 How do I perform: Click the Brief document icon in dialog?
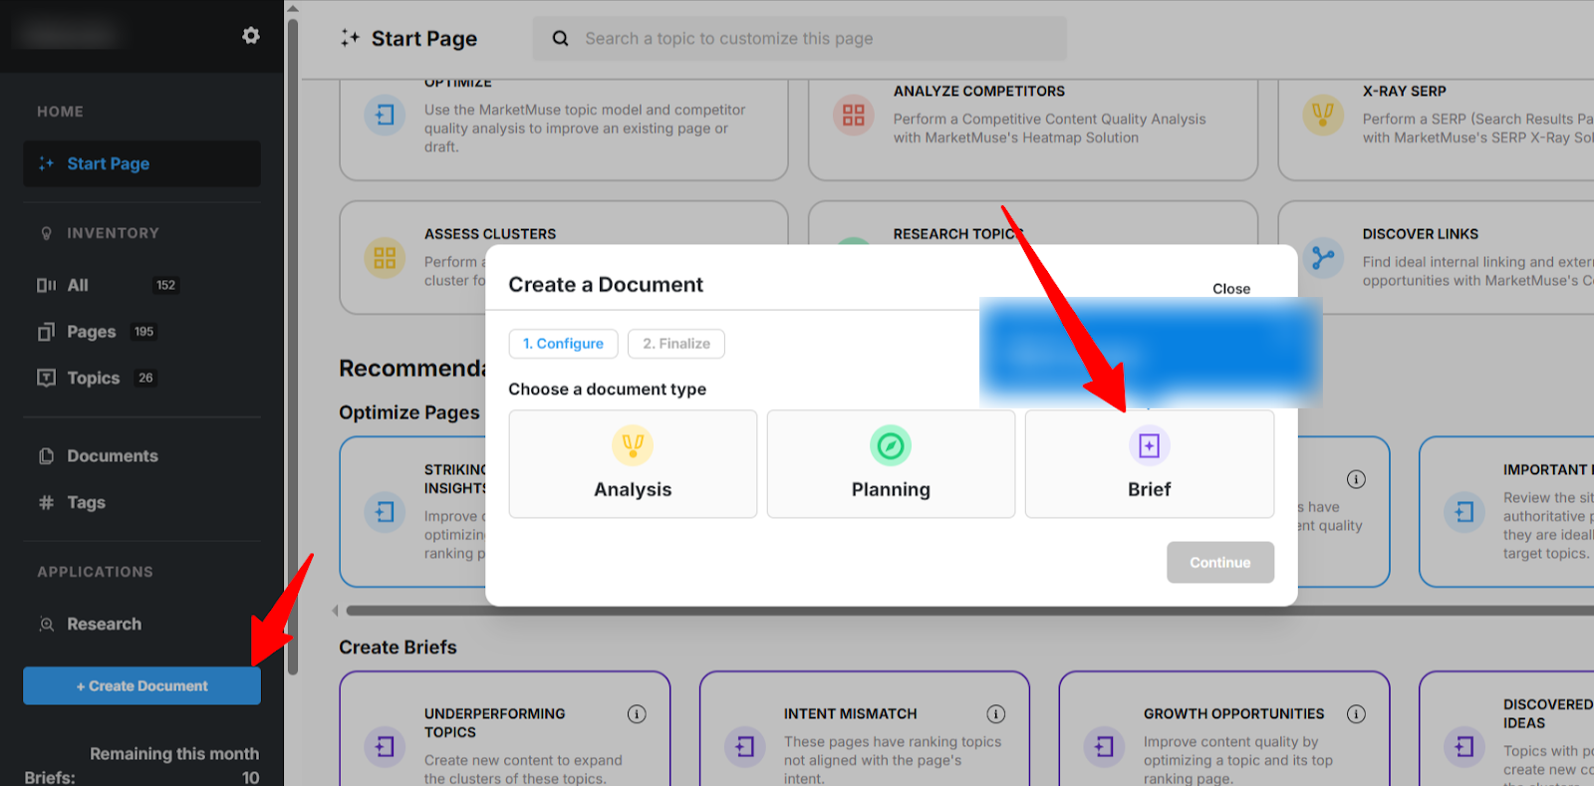(x=1149, y=445)
